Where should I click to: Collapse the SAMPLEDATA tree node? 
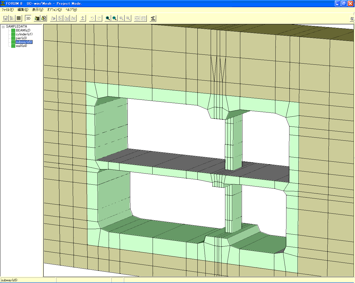point(3,27)
